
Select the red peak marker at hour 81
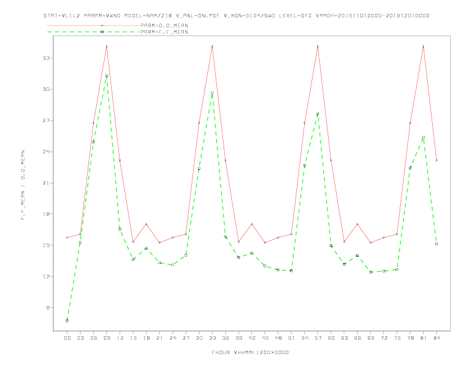424,46
